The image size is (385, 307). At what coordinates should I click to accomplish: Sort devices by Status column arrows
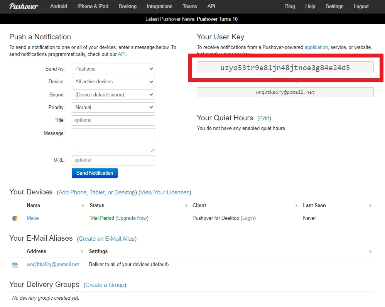point(186,206)
